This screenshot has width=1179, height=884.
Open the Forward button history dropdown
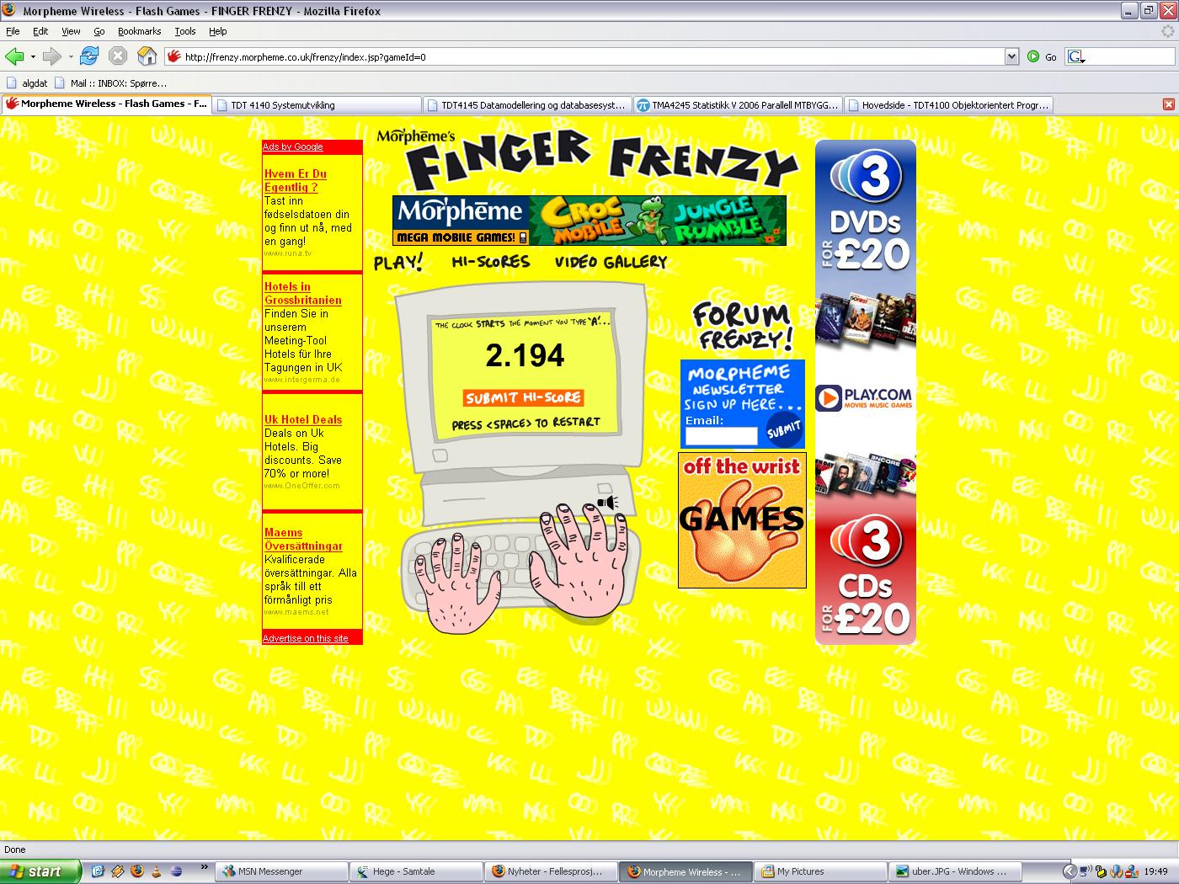pos(71,56)
